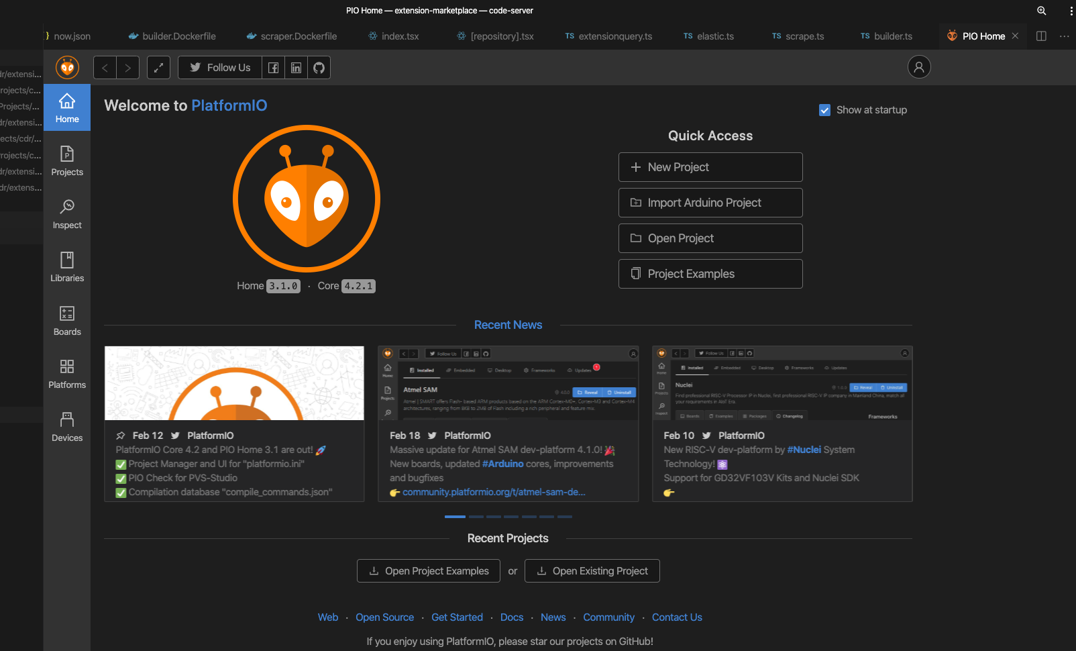
Task: Click the Core 4.2.1 version badge
Action: pyautogui.click(x=358, y=286)
